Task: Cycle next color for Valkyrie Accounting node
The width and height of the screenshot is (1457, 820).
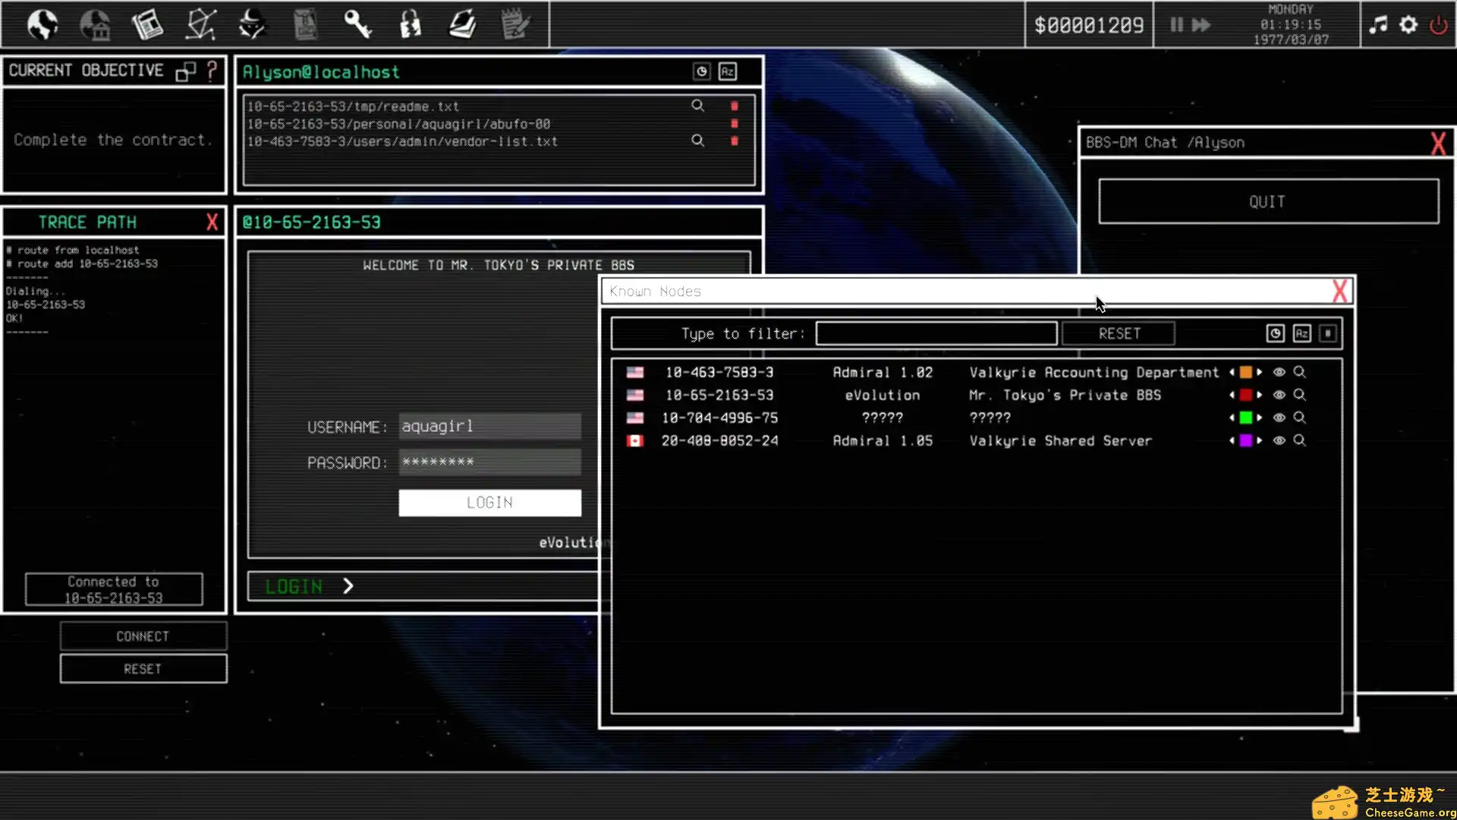Action: click(x=1260, y=373)
